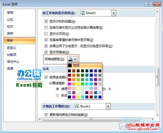Switch to the 保存 category
163x133 pixels.
point(10,33)
